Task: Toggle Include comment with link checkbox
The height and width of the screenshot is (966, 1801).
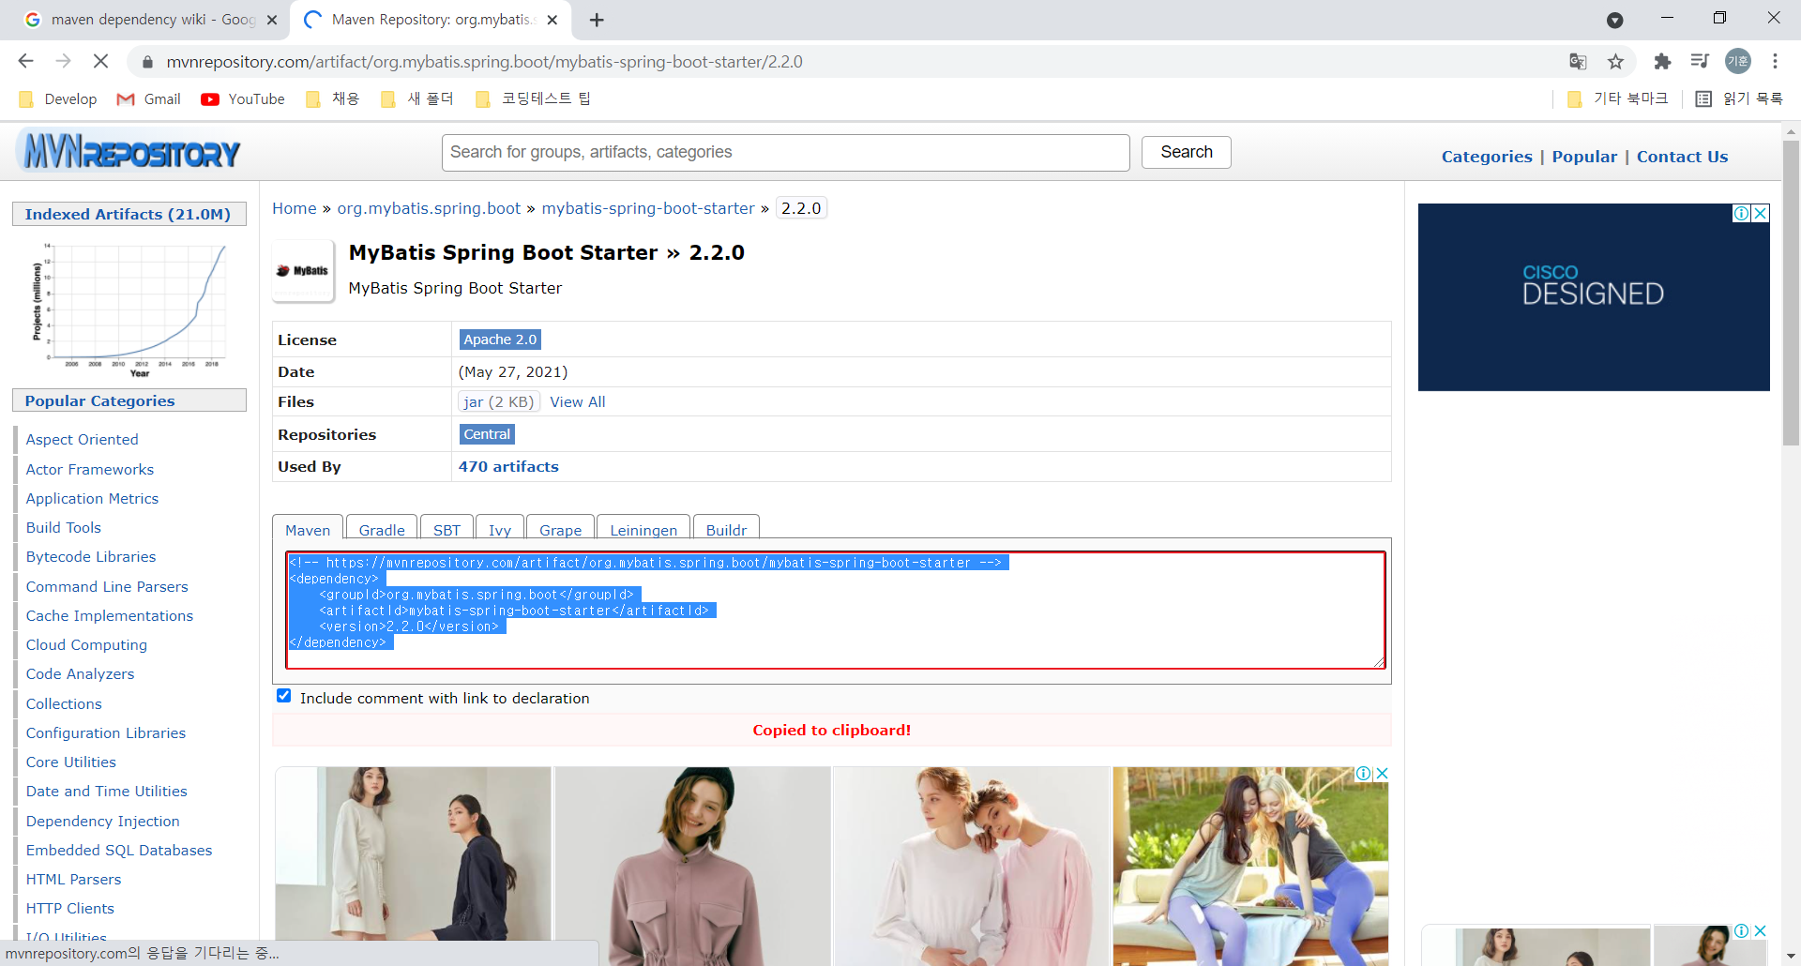Action: coord(283,696)
